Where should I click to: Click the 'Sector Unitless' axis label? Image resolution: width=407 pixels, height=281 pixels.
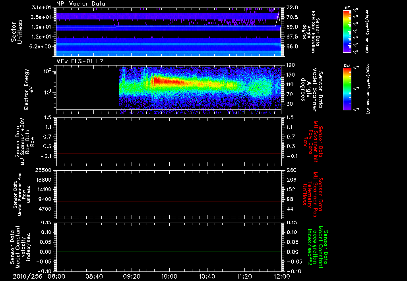[x=16, y=32]
